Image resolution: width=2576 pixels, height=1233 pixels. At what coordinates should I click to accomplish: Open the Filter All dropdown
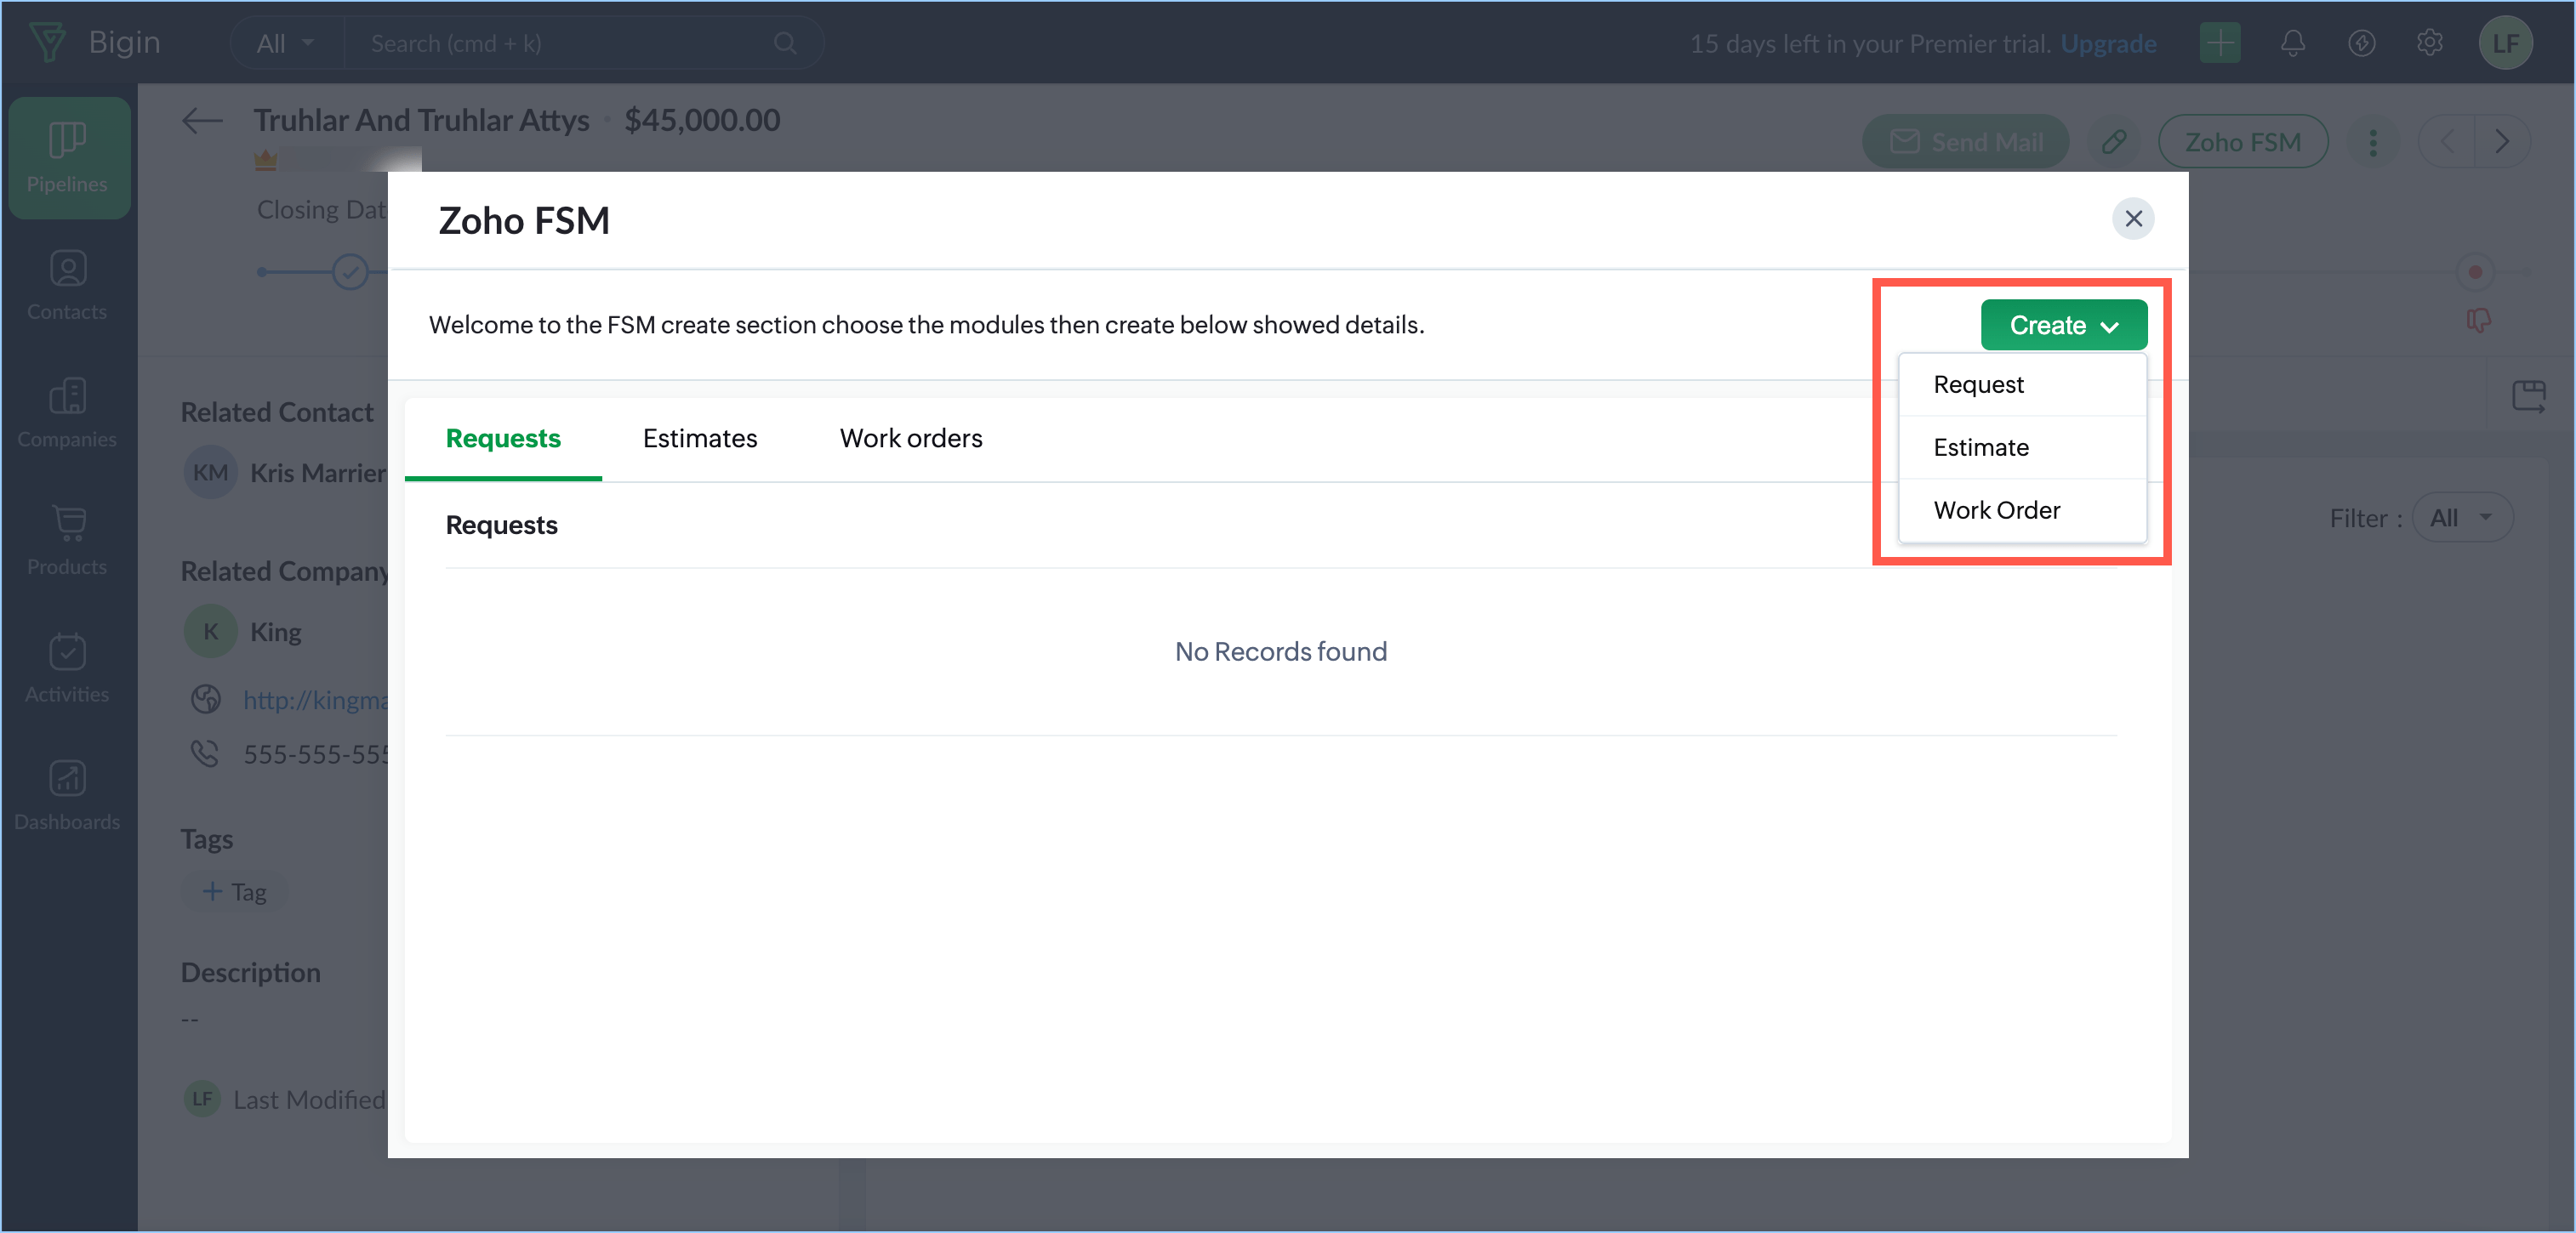pyautogui.click(x=2461, y=518)
